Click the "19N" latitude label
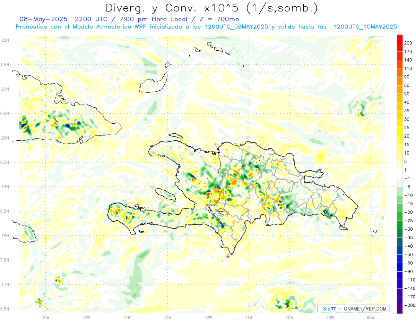The height and width of the screenshot is (322, 416). click(5, 187)
